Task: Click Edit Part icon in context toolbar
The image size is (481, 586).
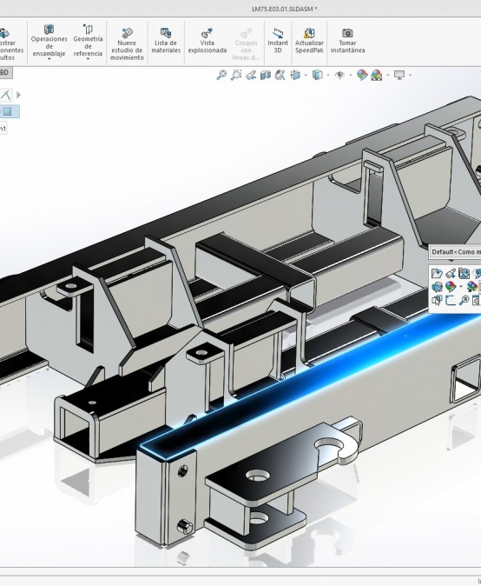Action: (x=451, y=274)
